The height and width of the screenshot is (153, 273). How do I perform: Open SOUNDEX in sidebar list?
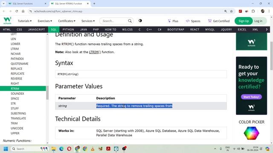pyautogui.click(x=17, y=93)
